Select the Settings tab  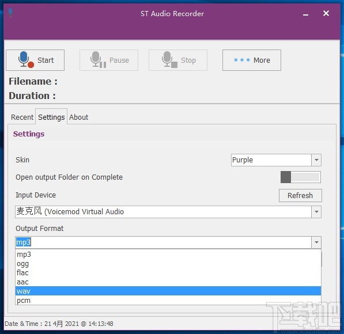click(x=51, y=117)
